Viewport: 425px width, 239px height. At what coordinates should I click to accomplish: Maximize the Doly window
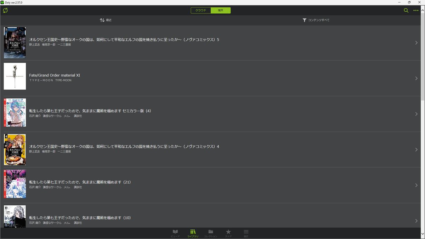pyautogui.click(x=409, y=2)
